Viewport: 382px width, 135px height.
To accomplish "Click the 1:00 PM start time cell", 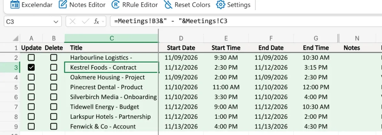I will coord(226,117).
